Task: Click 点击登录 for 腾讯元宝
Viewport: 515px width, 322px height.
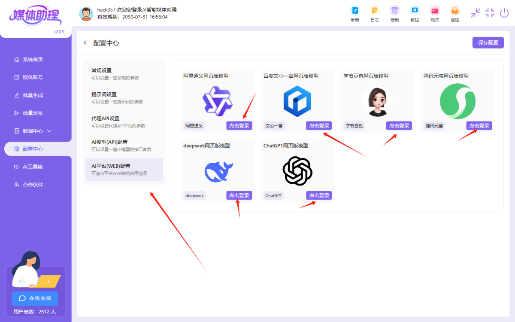Action: pyautogui.click(x=479, y=126)
